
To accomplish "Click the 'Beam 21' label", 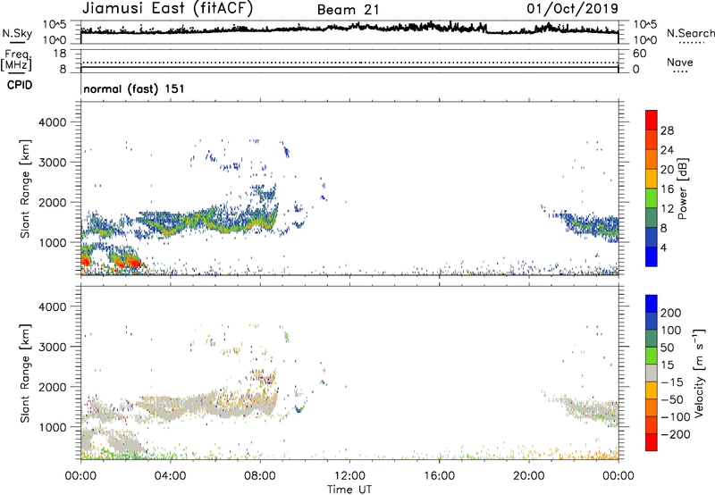I will (348, 10).
